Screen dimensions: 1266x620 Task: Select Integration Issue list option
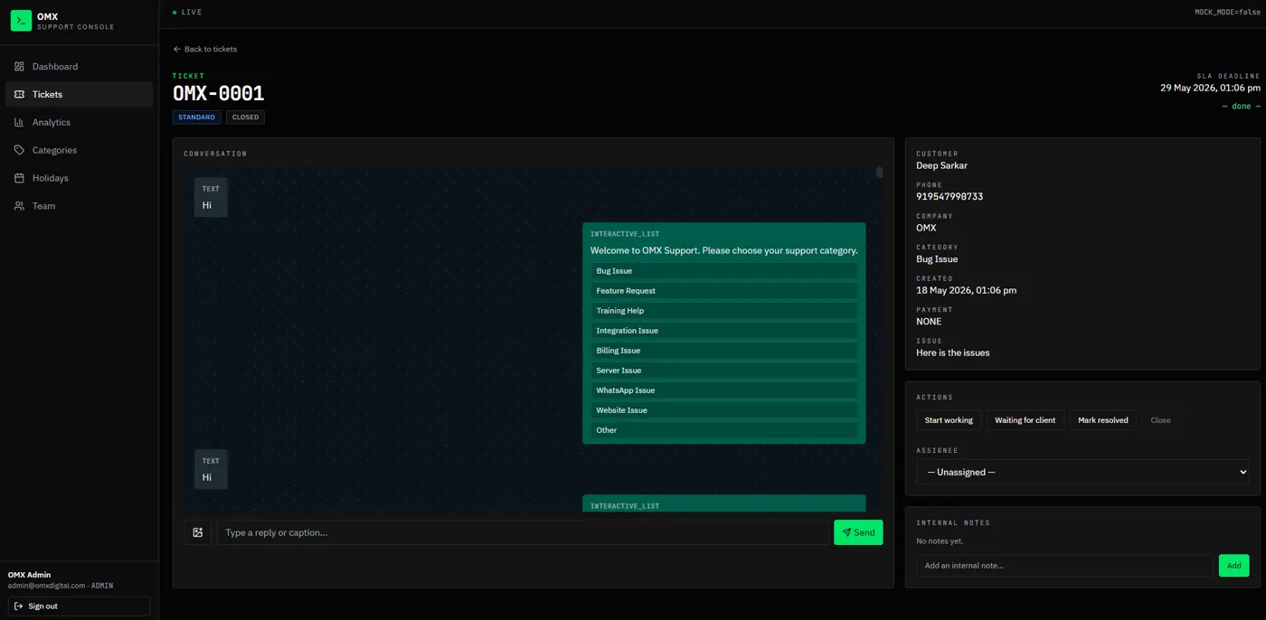click(723, 331)
